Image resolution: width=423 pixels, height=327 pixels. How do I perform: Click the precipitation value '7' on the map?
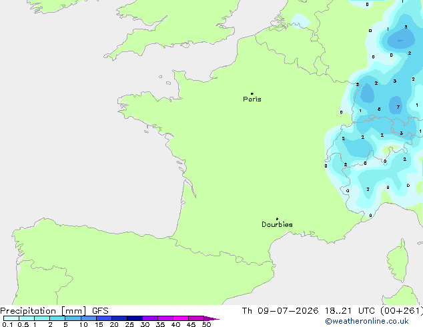point(398,107)
